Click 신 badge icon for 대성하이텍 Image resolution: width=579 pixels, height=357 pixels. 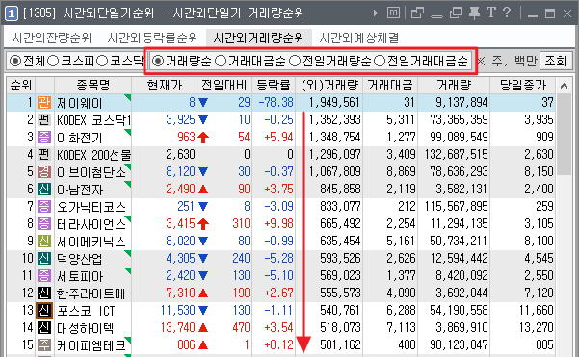[x=44, y=327]
